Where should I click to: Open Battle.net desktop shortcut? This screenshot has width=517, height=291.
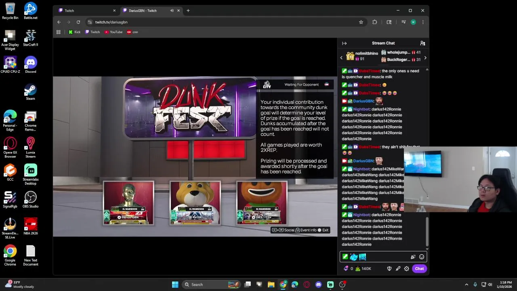(31, 11)
